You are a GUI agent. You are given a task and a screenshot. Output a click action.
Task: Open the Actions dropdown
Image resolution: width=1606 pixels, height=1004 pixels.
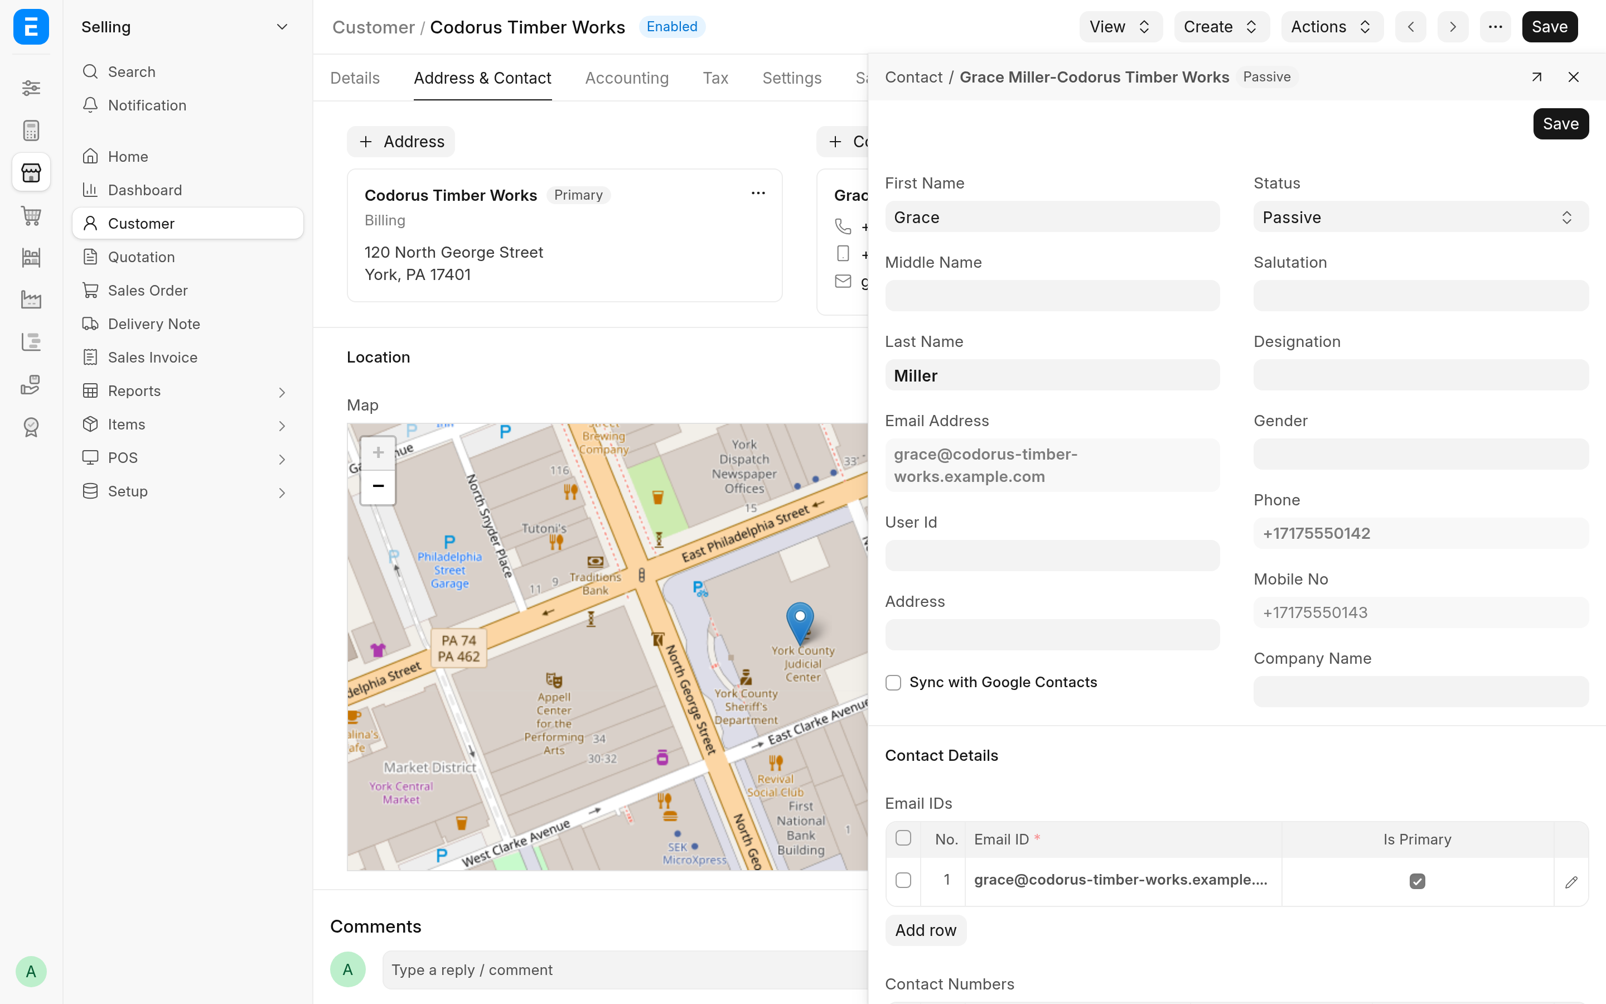click(1331, 27)
